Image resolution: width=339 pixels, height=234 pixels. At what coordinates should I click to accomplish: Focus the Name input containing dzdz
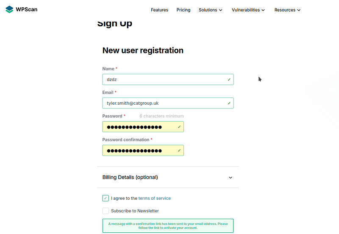168,79
